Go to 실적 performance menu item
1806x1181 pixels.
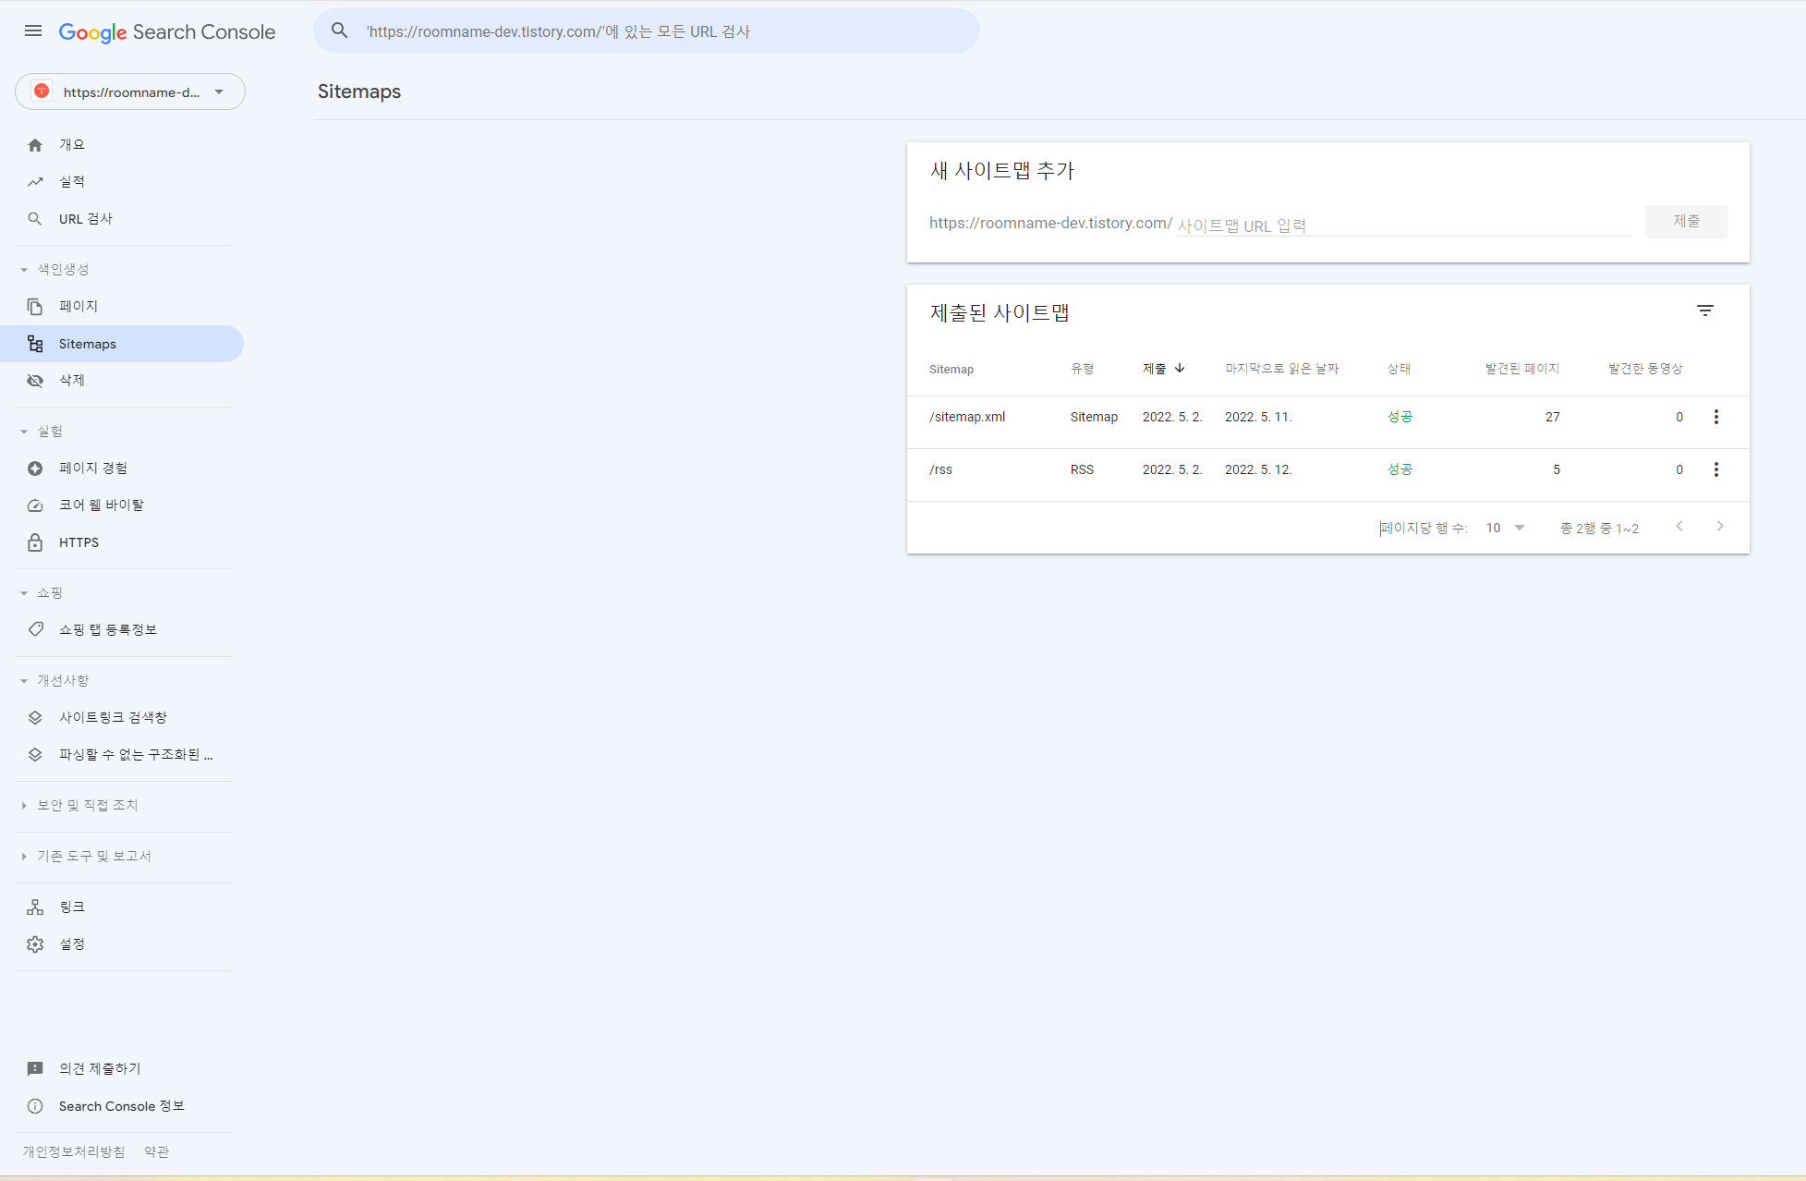click(72, 182)
